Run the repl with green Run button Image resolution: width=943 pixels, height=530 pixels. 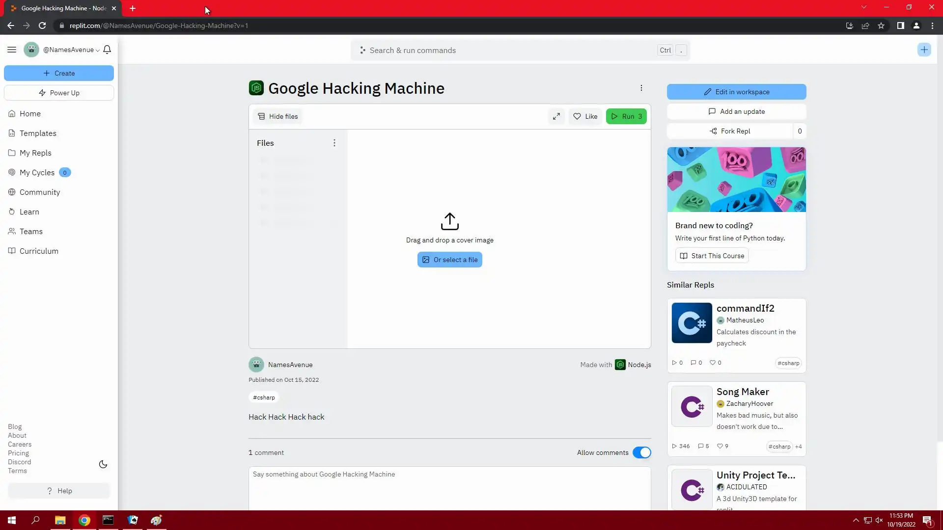pos(626,116)
